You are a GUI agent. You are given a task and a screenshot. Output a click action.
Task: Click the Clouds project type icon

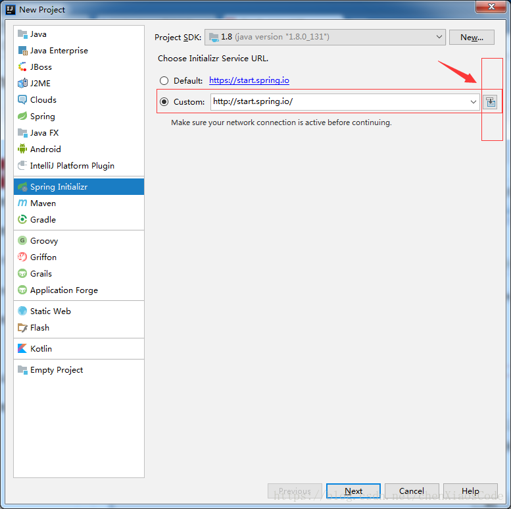22,100
